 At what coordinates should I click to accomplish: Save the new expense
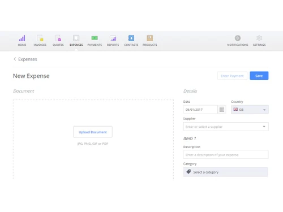259,76
